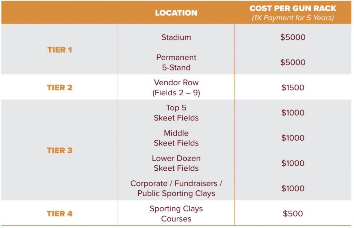Select the TIER 1 row label
354x228 pixels.
pyautogui.click(x=59, y=50)
